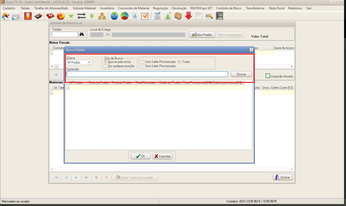Select the 'Em qualquer posição' search option

click(106, 66)
